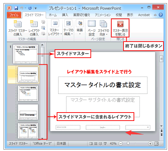This screenshot has width=168, height=151.
Task: Click the thumbnail pane scroll up arrow
Action: [x=42, y=45]
